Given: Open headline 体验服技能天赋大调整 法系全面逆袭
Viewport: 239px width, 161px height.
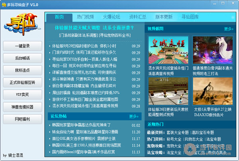Looking at the screenshot, I should point(94,28).
